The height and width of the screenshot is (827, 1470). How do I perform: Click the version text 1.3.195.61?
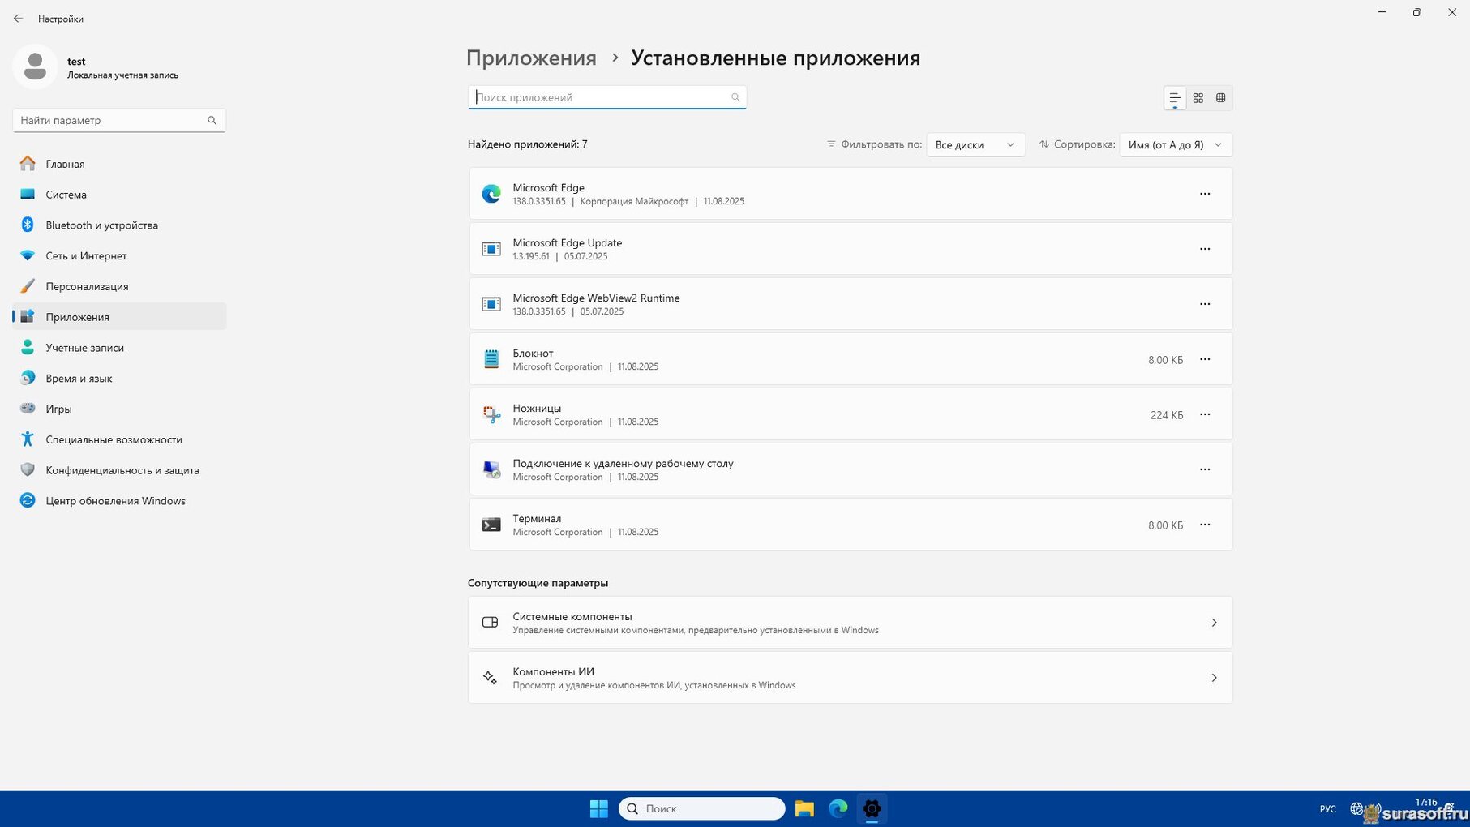pyautogui.click(x=531, y=256)
